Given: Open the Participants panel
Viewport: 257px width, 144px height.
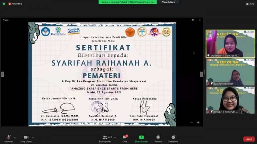Looking at the screenshot, I should point(105,139).
